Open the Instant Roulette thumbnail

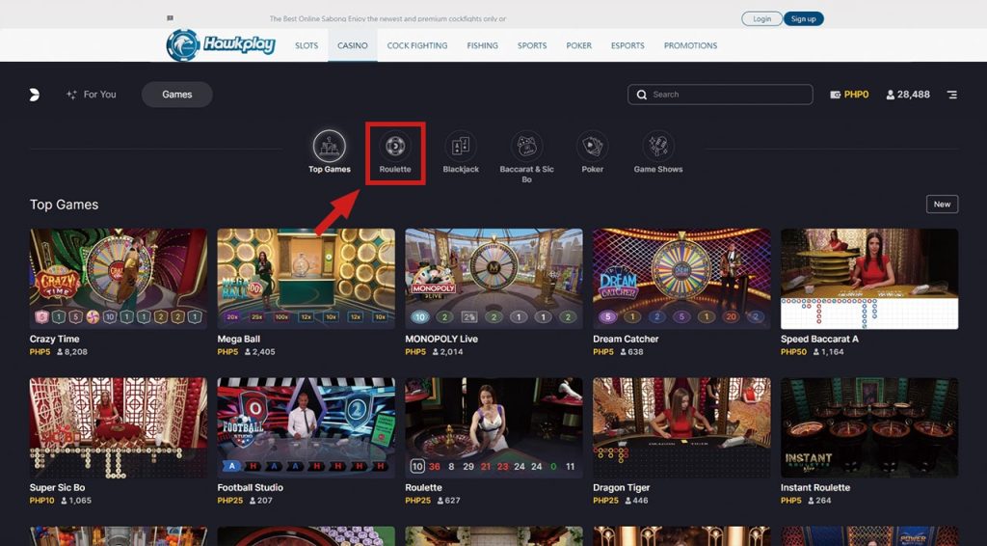click(869, 427)
